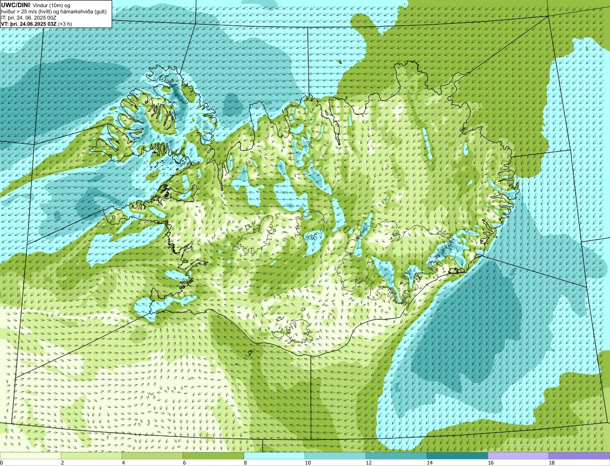Image resolution: width=610 pixels, height=466 pixels.
Task: Click the legend value '8'
Action: [x=245, y=463]
